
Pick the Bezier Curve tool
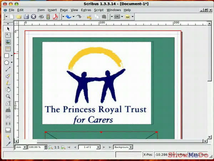[8, 76]
